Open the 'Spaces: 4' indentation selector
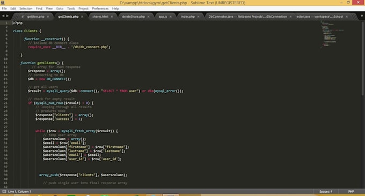Viewport: 365px width, 196px height. [x=326, y=192]
